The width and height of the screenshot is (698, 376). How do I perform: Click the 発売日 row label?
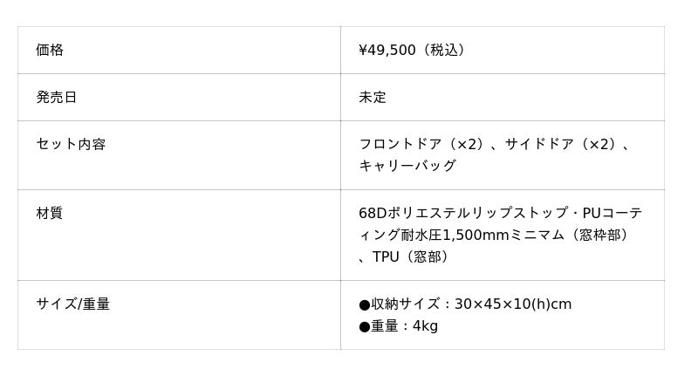[x=56, y=98]
